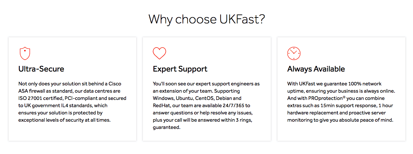Click the word 'guaranteed.' in Expert Support
Image resolution: width=413 pixels, height=154 pixels.
167,127
